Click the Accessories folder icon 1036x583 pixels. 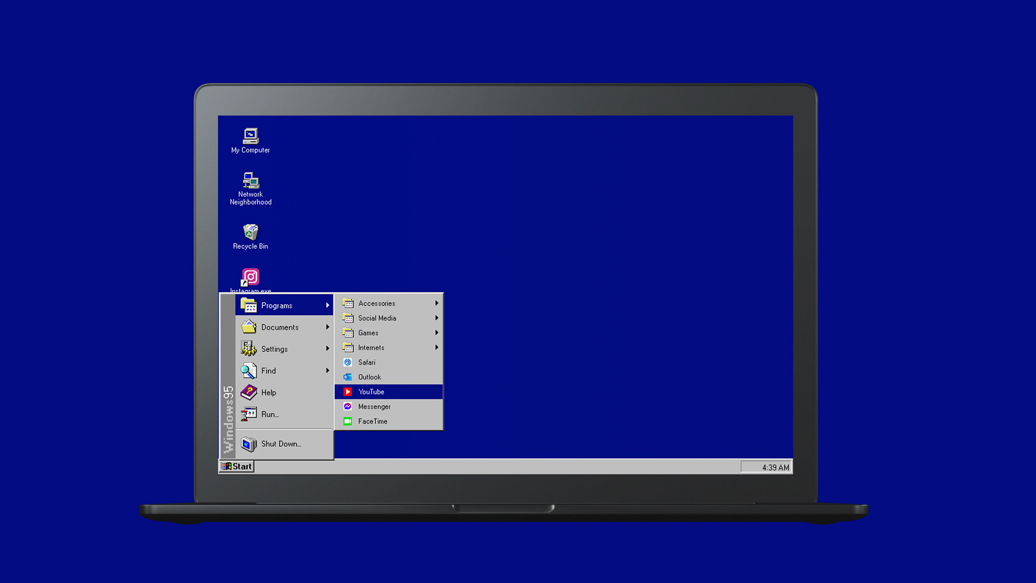click(348, 303)
